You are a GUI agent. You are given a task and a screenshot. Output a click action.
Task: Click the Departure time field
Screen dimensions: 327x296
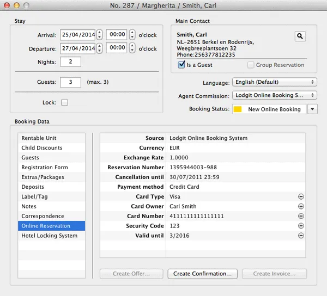point(117,48)
